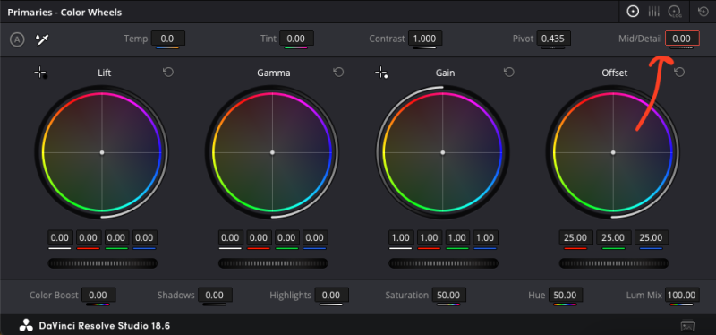The height and width of the screenshot is (335, 716).
Task: Select the white balance eyedropper
Action: pos(42,39)
